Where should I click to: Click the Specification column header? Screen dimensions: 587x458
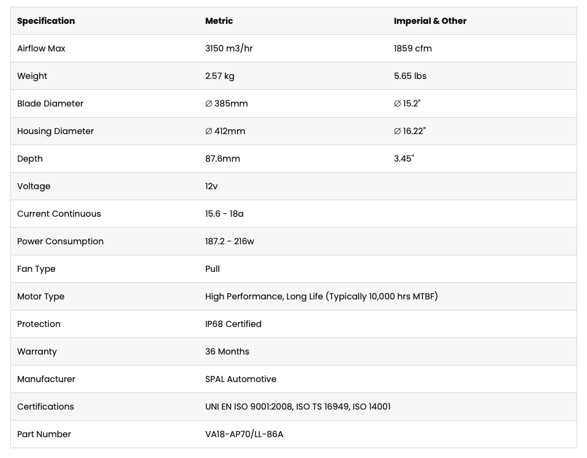[46, 21]
